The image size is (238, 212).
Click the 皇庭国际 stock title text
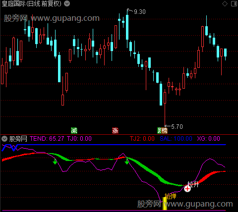pyautogui.click(x=13, y=3)
